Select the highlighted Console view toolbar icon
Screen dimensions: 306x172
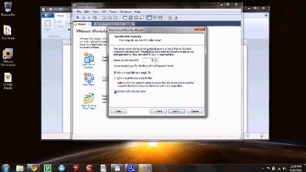[149, 18]
